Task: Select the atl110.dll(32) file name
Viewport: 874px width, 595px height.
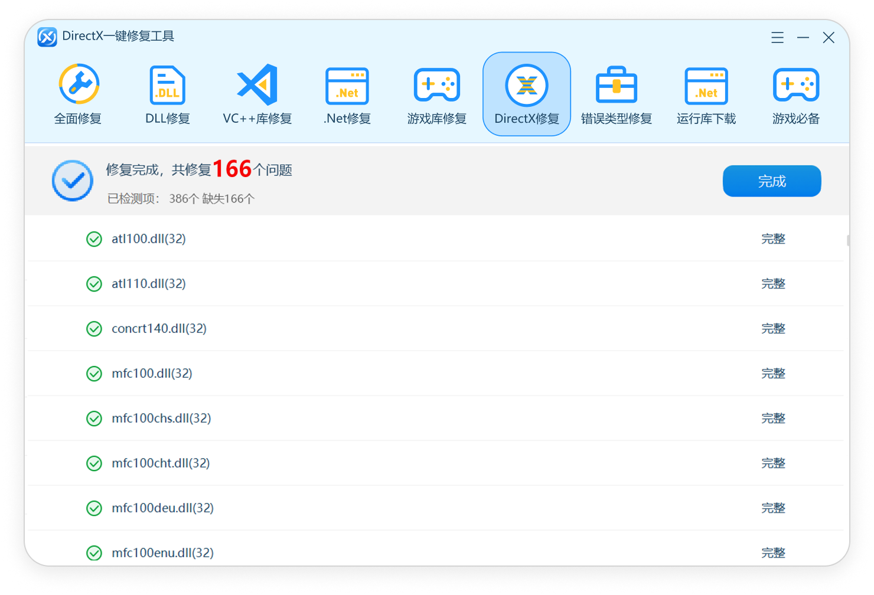Action: 149,283
